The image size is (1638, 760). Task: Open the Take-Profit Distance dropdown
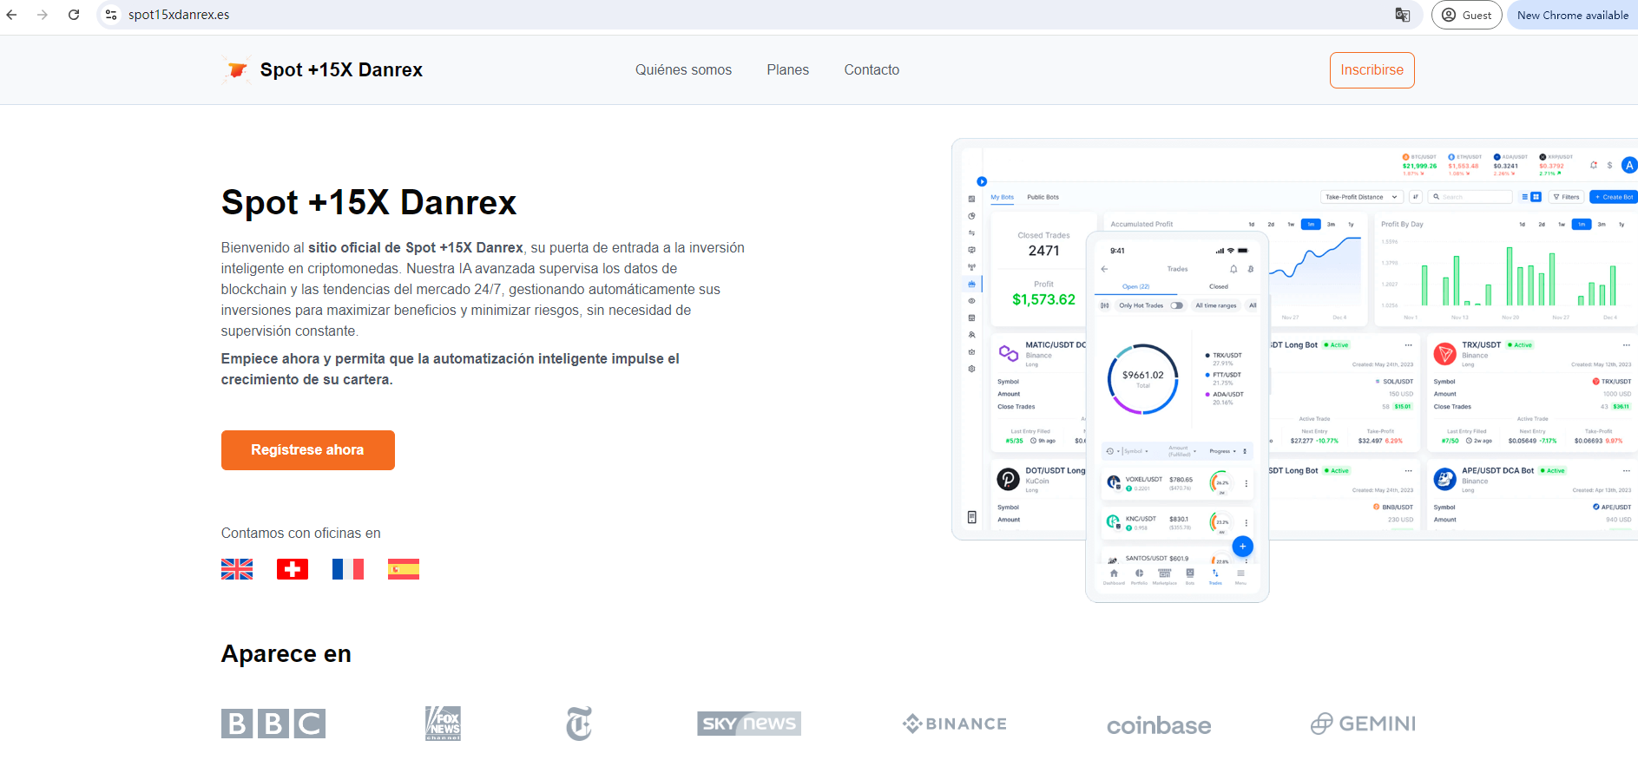click(x=1360, y=197)
